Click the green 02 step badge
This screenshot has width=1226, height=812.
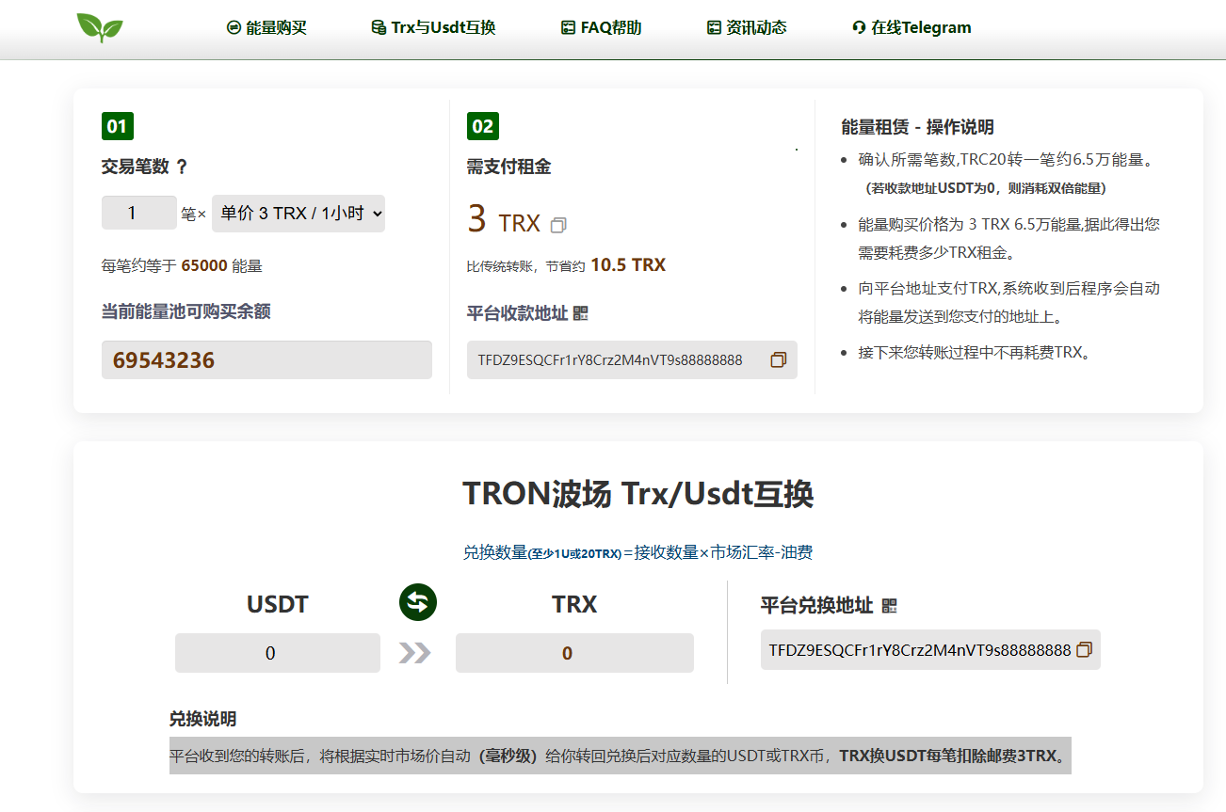tap(483, 127)
